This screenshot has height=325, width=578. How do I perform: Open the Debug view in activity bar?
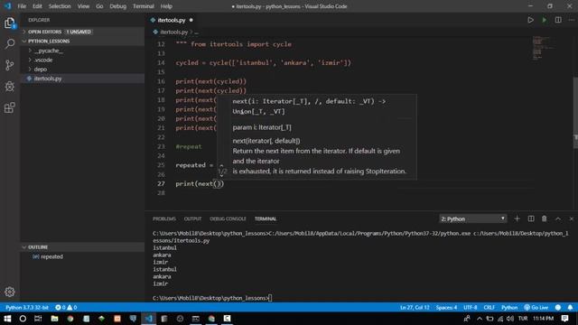pos(10,87)
